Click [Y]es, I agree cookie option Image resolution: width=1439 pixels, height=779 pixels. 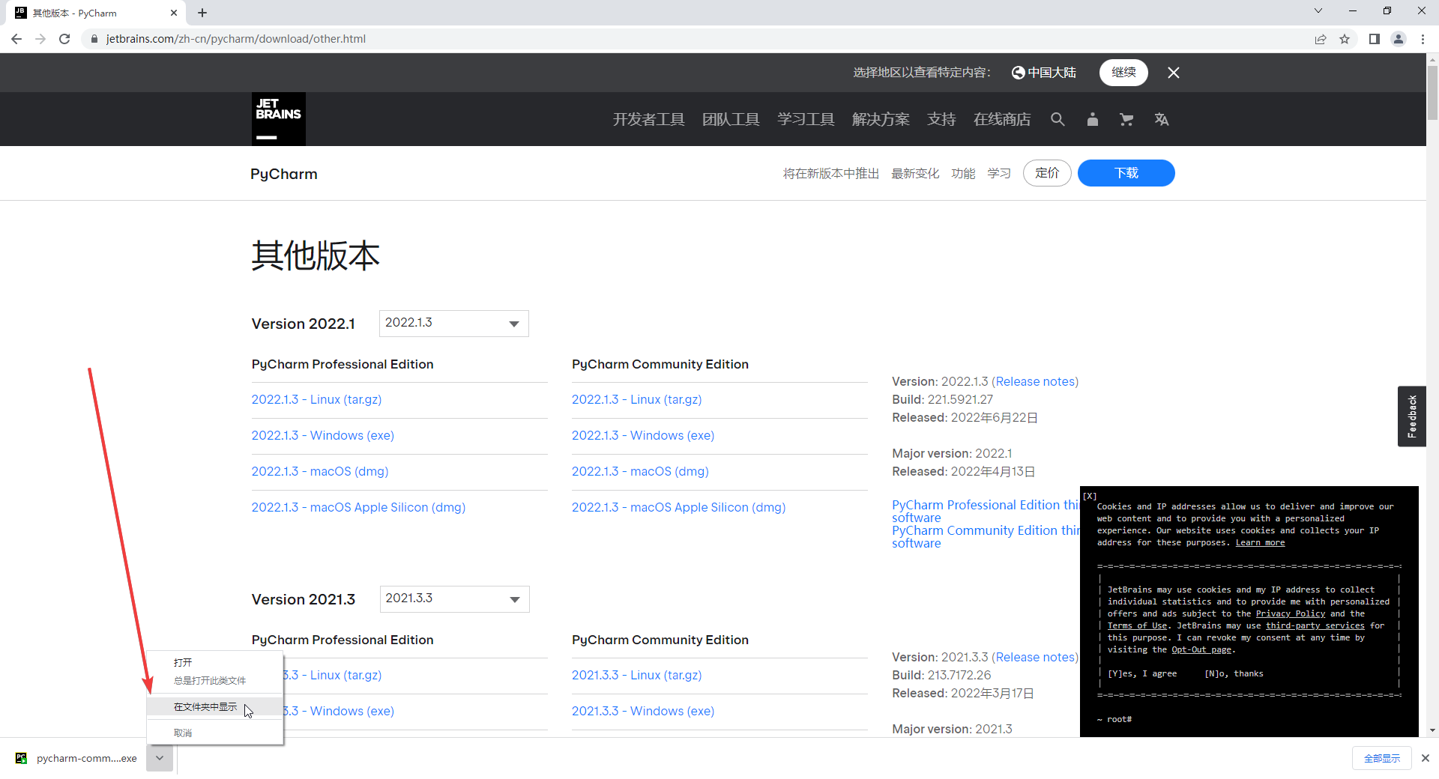(1142, 673)
